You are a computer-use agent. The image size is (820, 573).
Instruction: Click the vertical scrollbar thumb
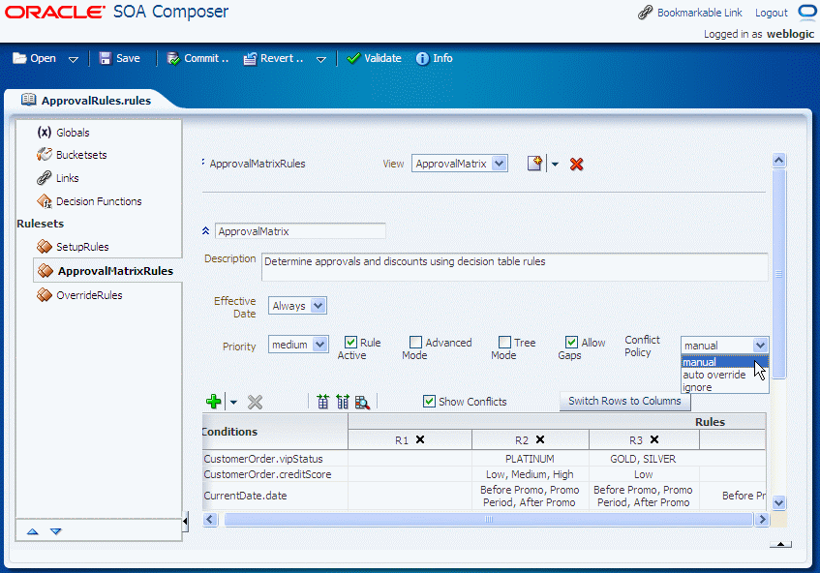point(778,273)
